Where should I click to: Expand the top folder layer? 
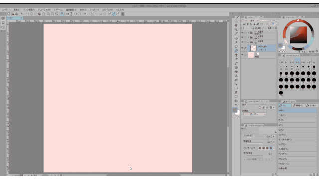point(248,32)
